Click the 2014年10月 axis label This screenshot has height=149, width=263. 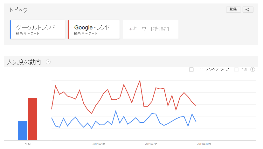click(x=204, y=144)
